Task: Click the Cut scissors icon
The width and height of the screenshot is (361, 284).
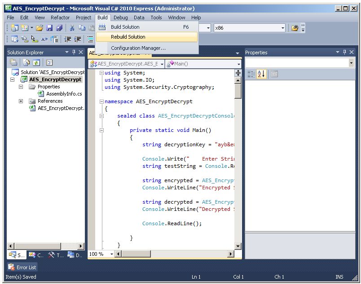Action: pos(72,28)
